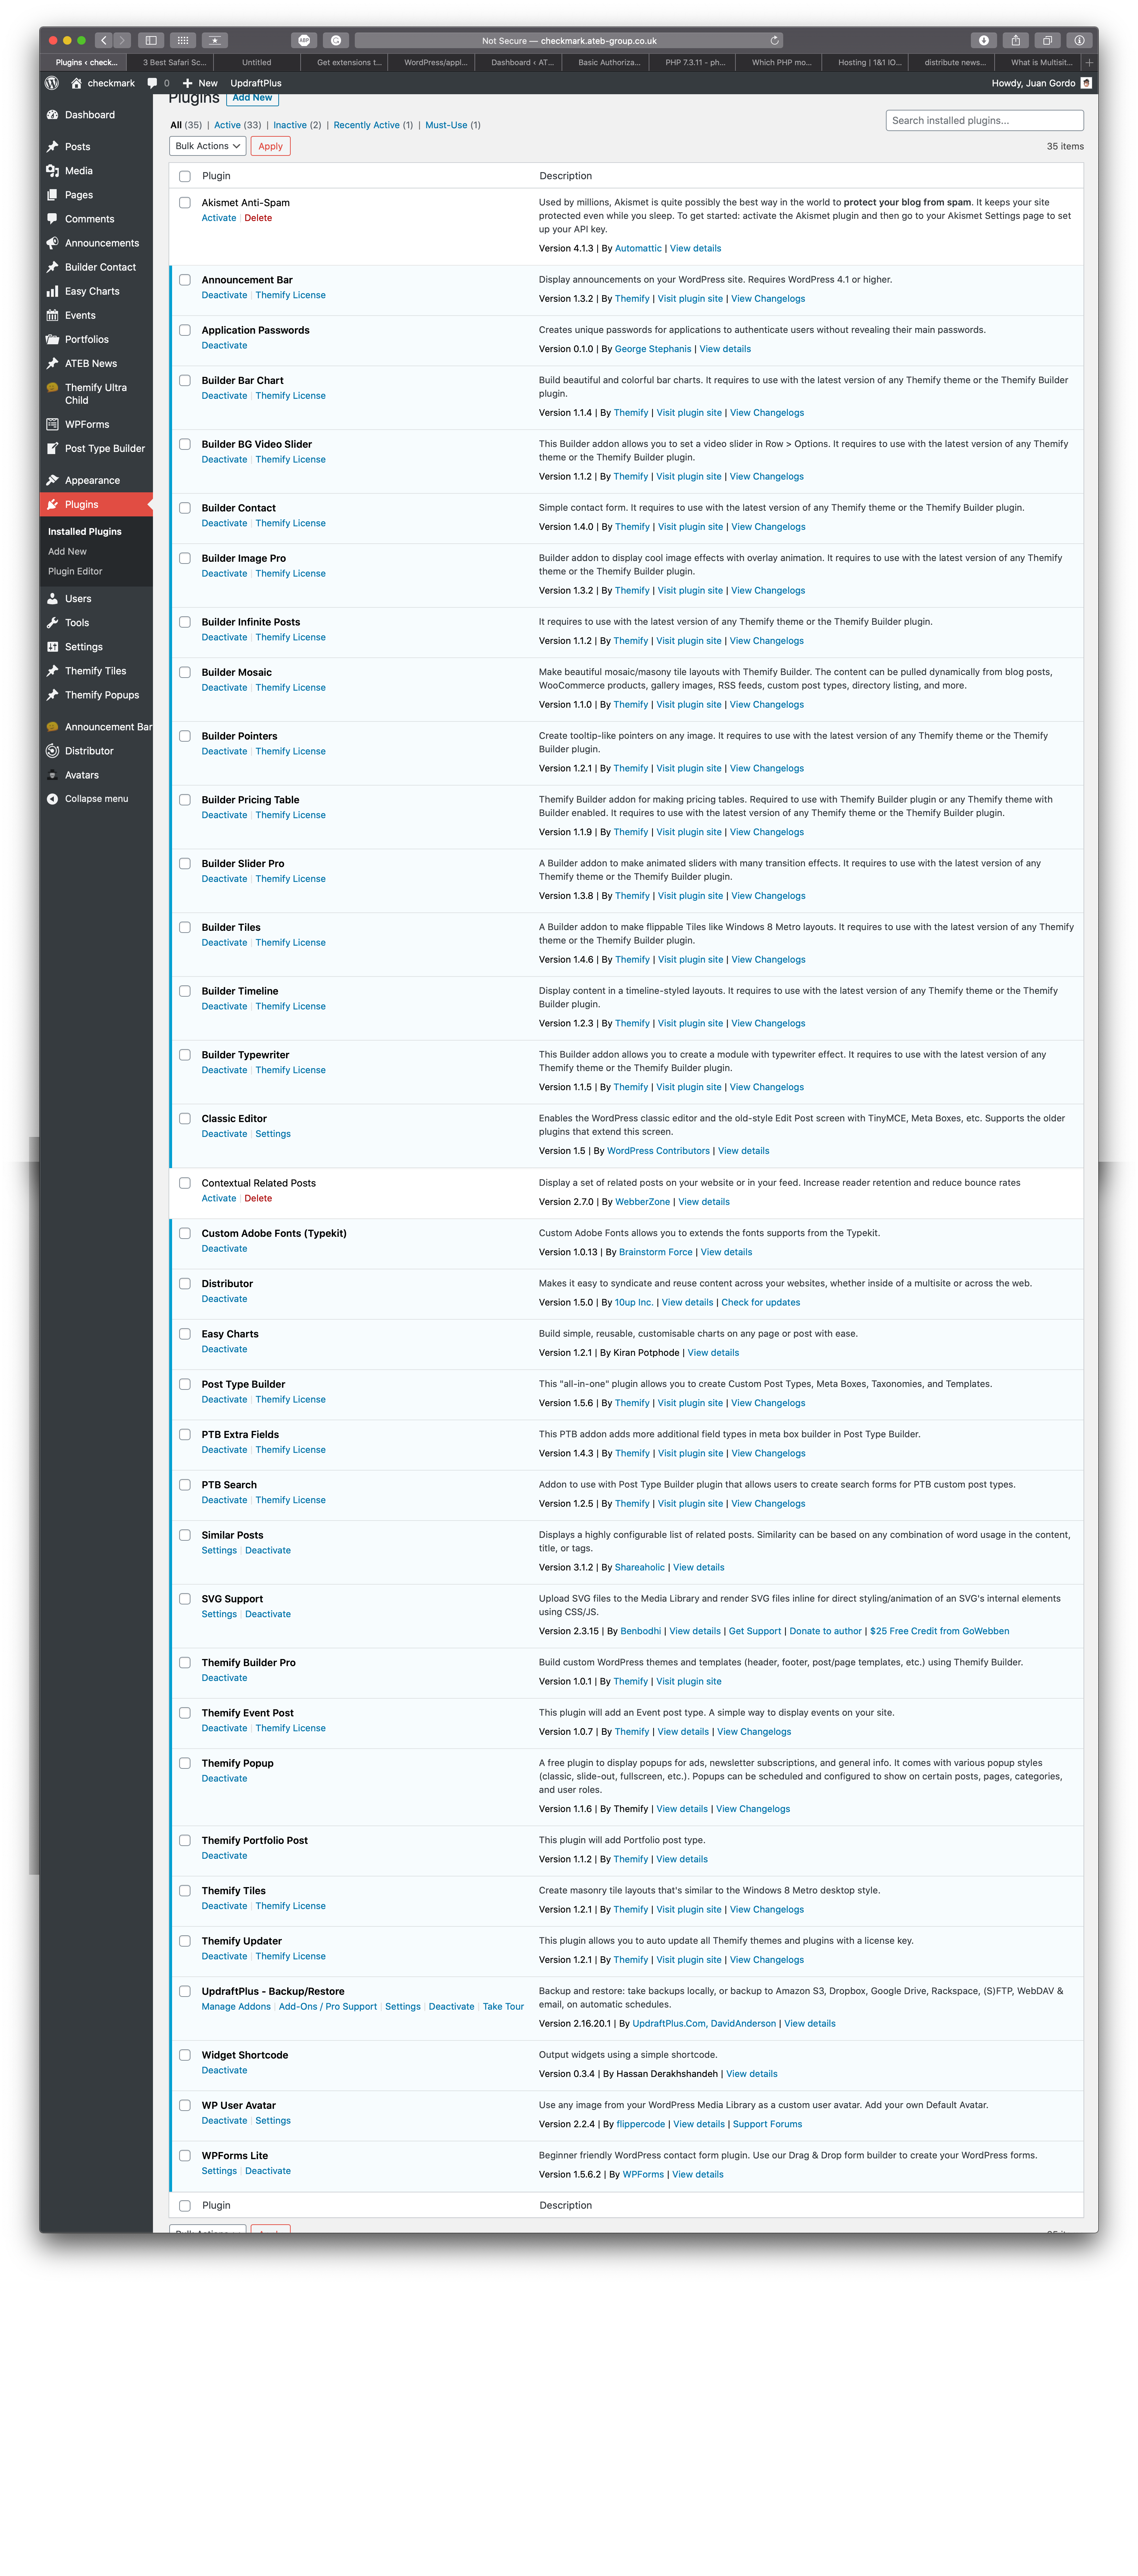Collapse the admin menu
Image resolution: width=1138 pixels, height=2576 pixels.
click(x=96, y=799)
